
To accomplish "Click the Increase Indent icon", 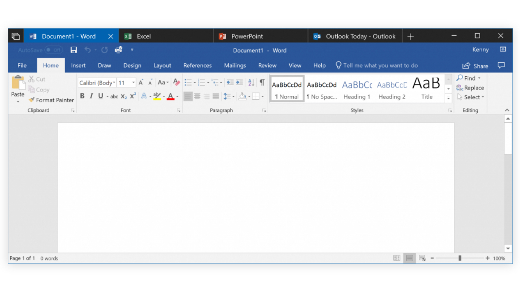I will pyautogui.click(x=240, y=82).
